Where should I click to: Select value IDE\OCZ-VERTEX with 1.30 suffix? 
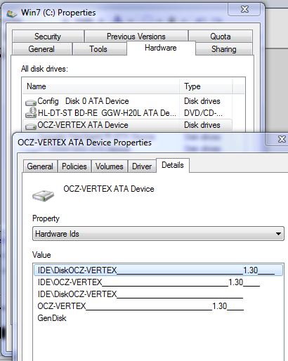[149, 282]
